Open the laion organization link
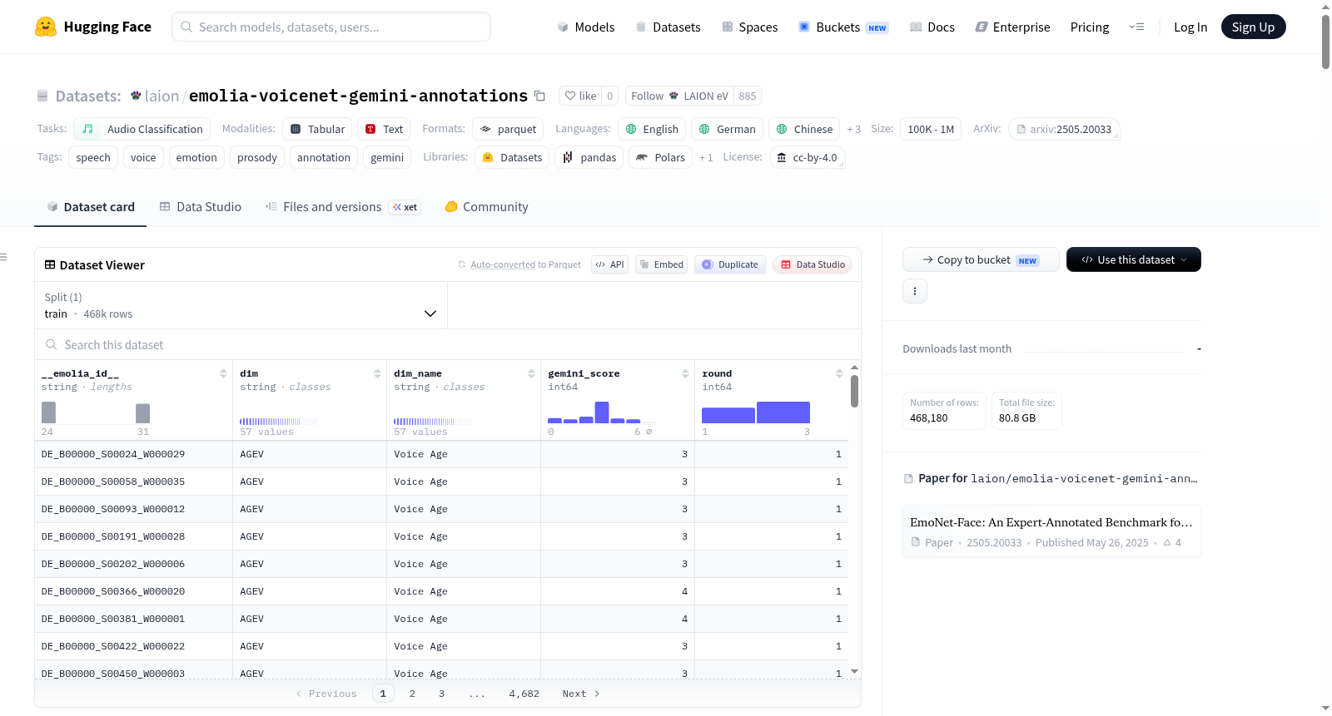The height and width of the screenshot is (716, 1332). pyautogui.click(x=162, y=96)
